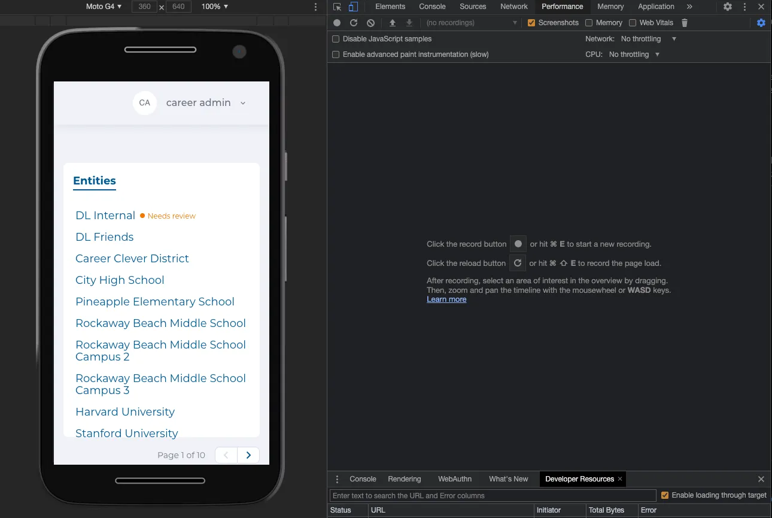Click the collect garbage trash icon
The width and height of the screenshot is (772, 518).
pos(685,23)
